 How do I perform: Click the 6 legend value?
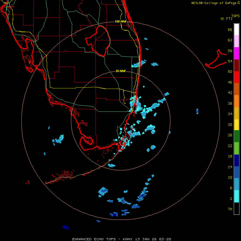tap(231, 188)
